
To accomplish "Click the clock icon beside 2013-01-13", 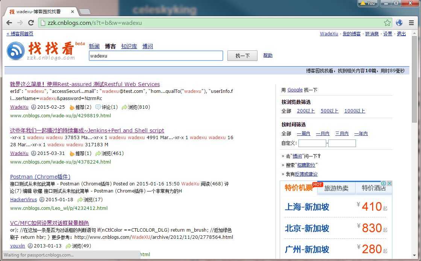I will (30, 246).
